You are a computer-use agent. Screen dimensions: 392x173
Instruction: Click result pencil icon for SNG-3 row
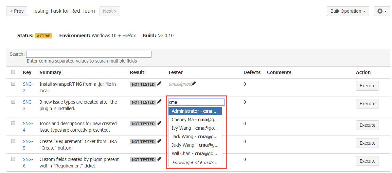pos(159,102)
